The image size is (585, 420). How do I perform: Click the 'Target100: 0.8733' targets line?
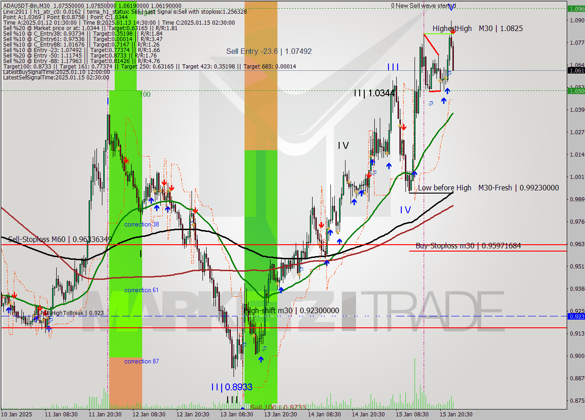(149, 67)
